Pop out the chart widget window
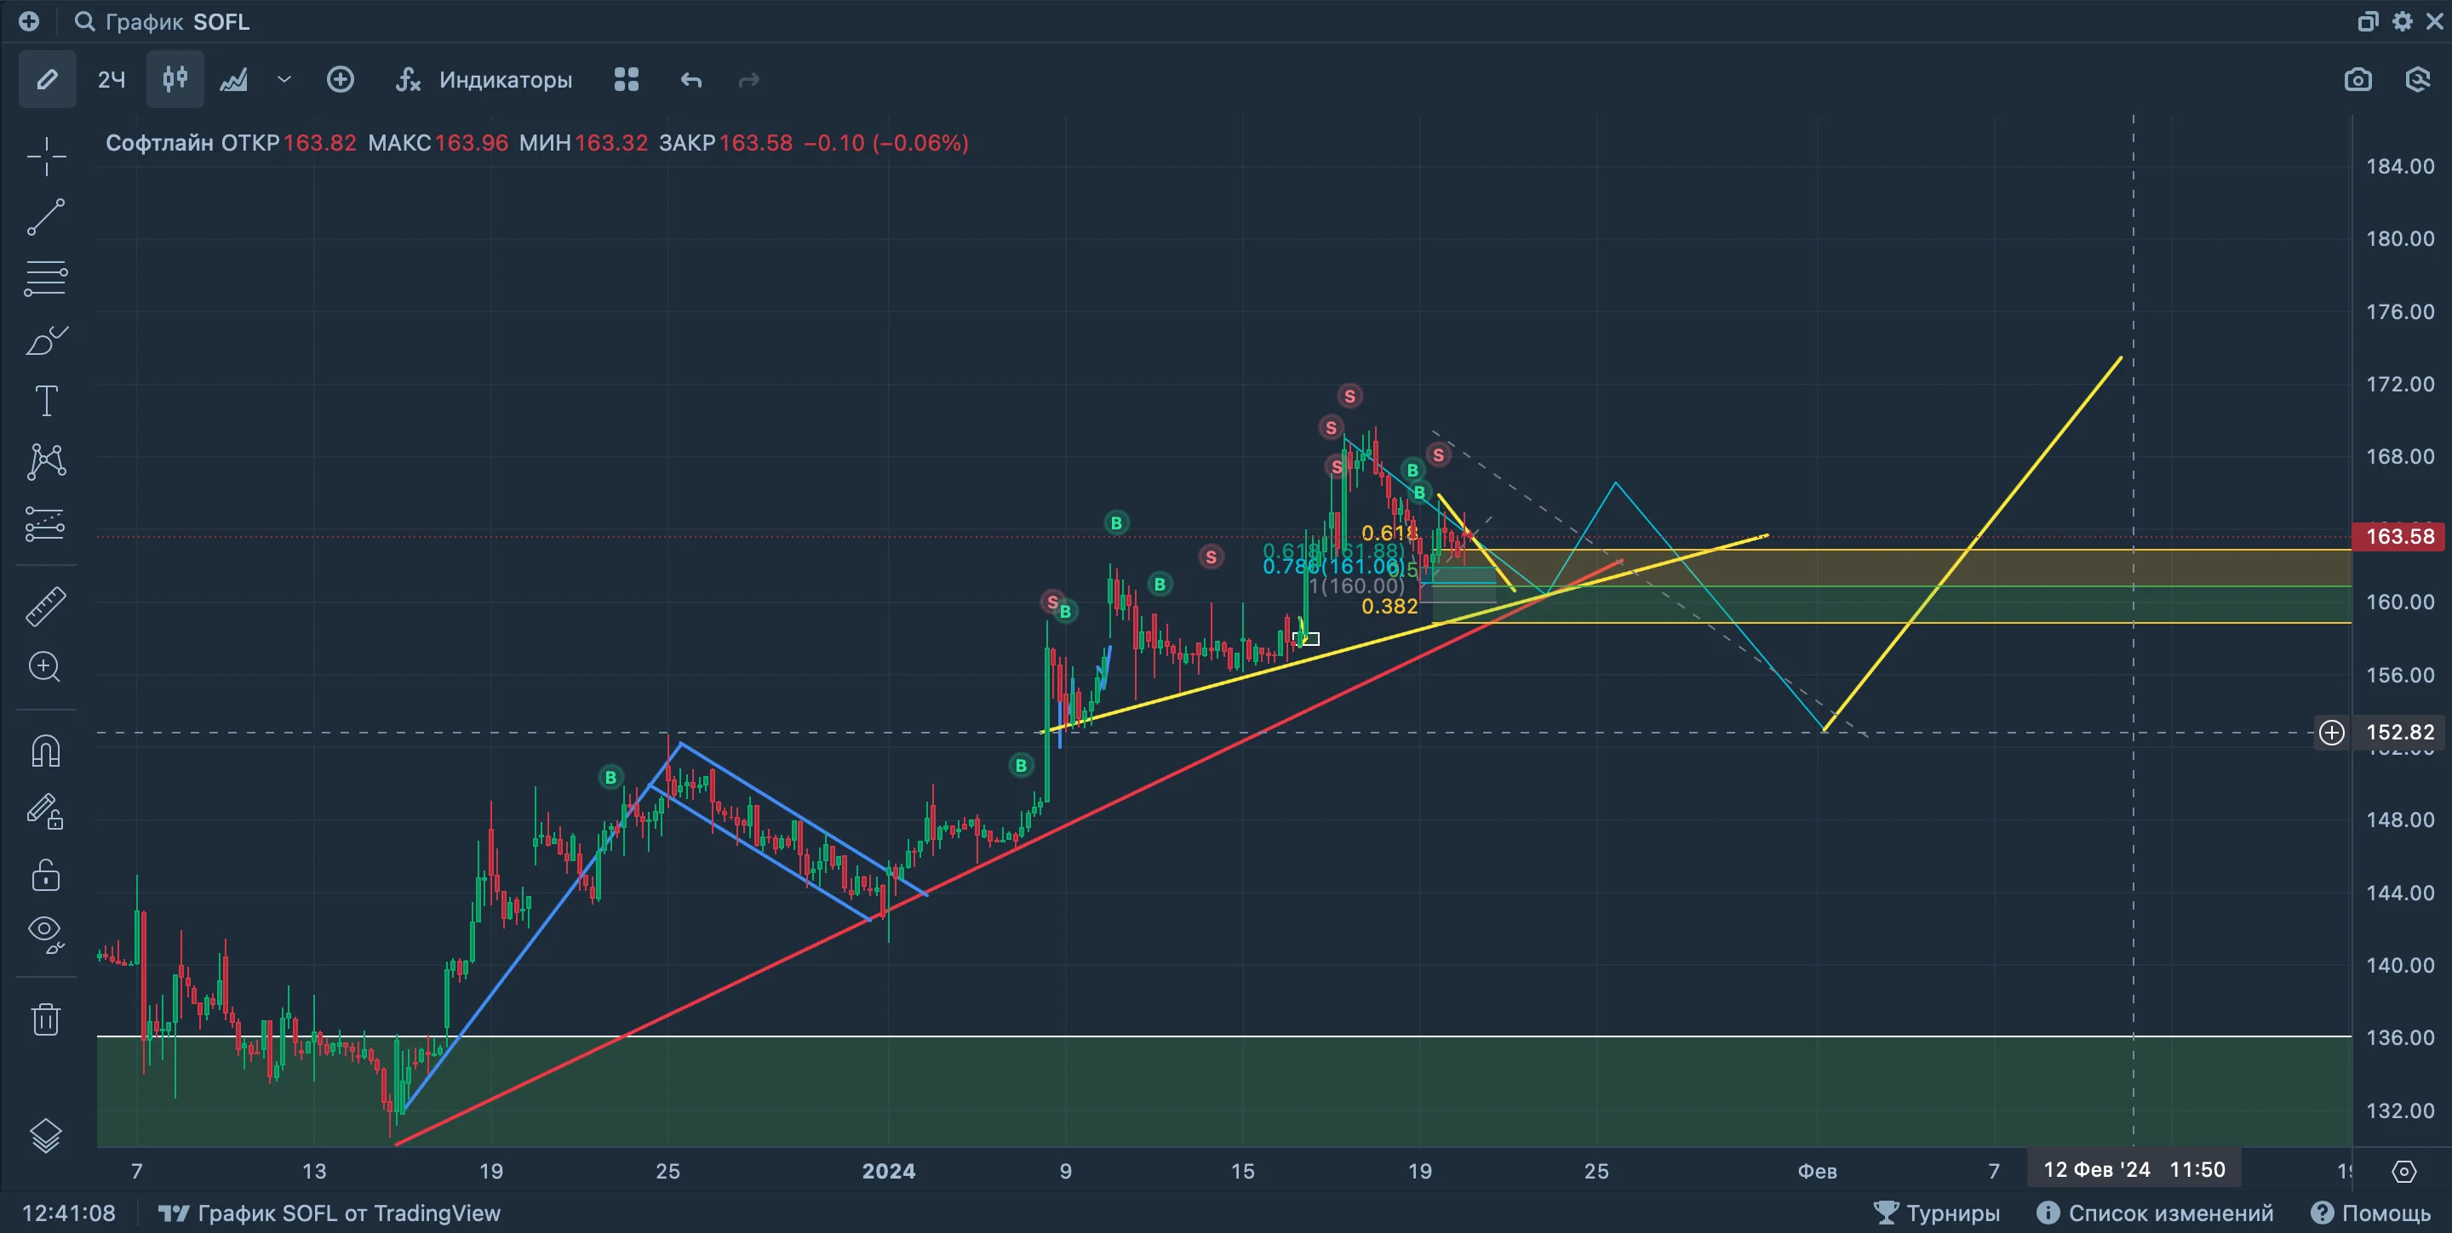Screen dimensions: 2452x1233 pos(2369,21)
